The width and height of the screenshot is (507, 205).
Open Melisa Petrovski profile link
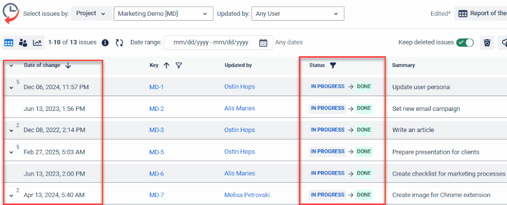pos(247,195)
